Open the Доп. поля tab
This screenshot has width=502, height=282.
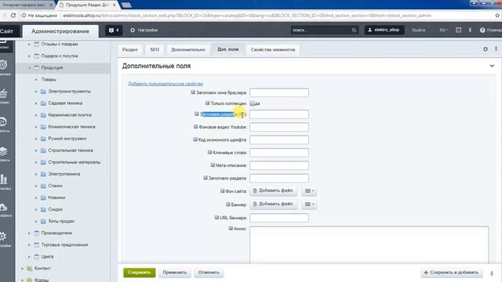click(x=228, y=49)
